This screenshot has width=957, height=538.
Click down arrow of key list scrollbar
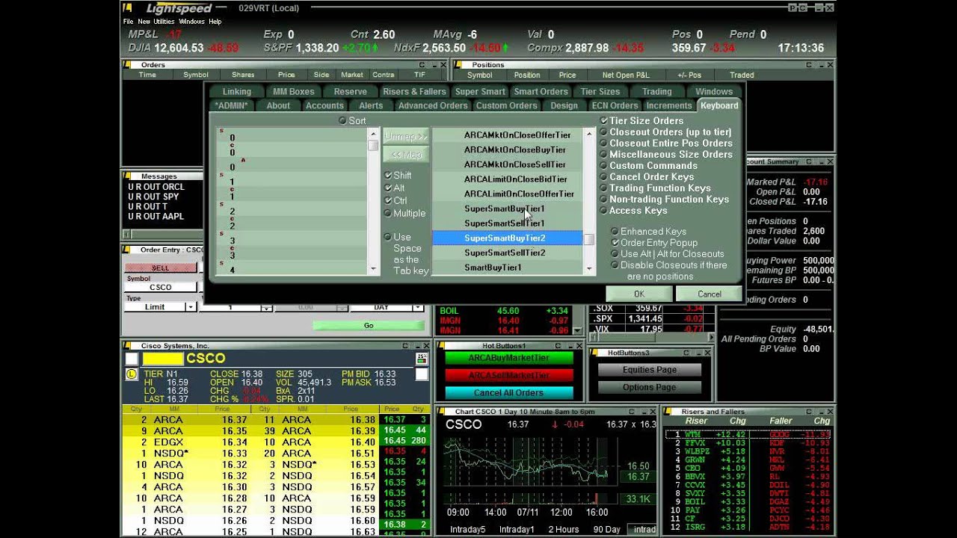click(373, 269)
